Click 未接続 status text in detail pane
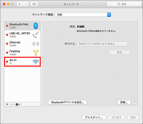Screen dimensions: 143x124 (x=80, y=27)
